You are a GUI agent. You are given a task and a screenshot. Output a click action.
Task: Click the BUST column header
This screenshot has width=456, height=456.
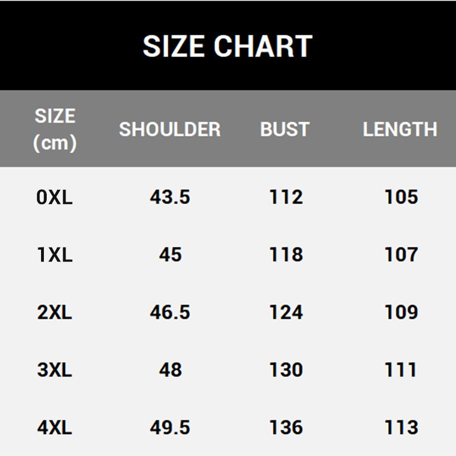click(284, 129)
